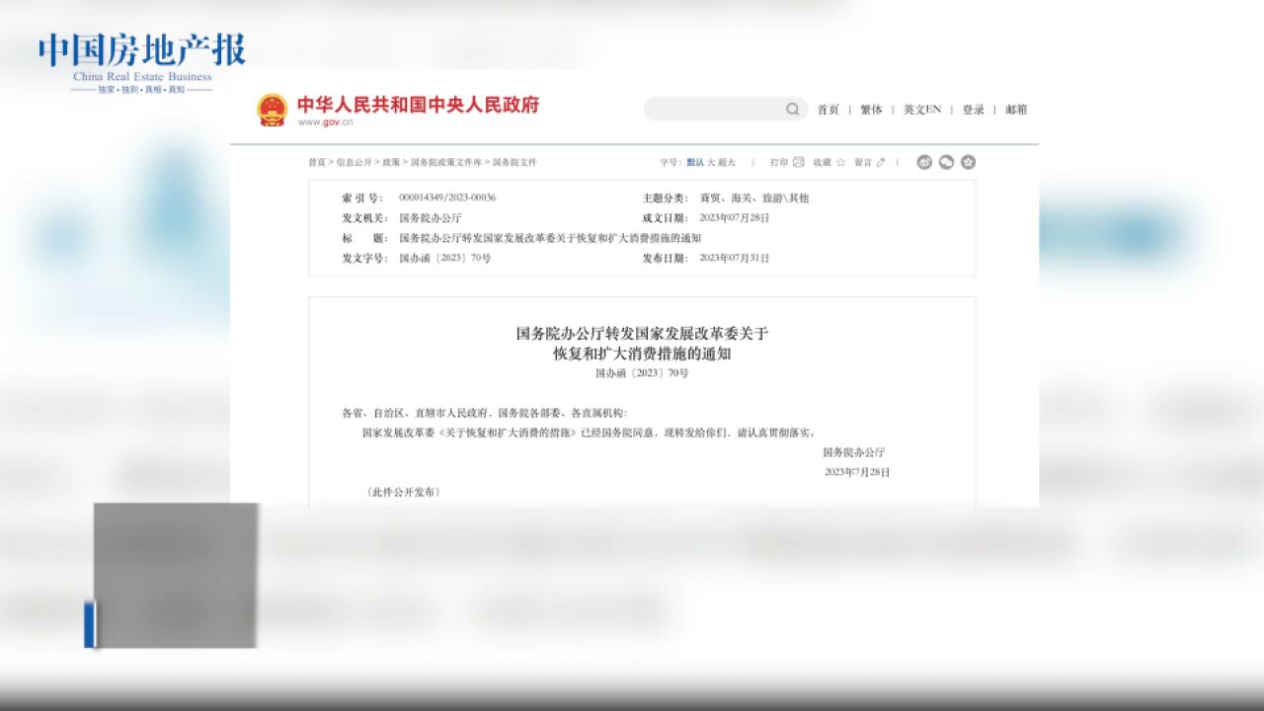Click the signature 国务院办公厅 in the body

pos(854,452)
